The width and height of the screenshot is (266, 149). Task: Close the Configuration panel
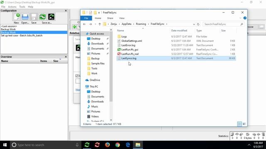tap(66, 11)
